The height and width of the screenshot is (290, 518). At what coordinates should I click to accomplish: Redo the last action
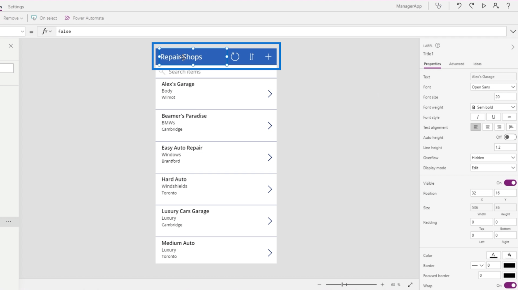471,6
